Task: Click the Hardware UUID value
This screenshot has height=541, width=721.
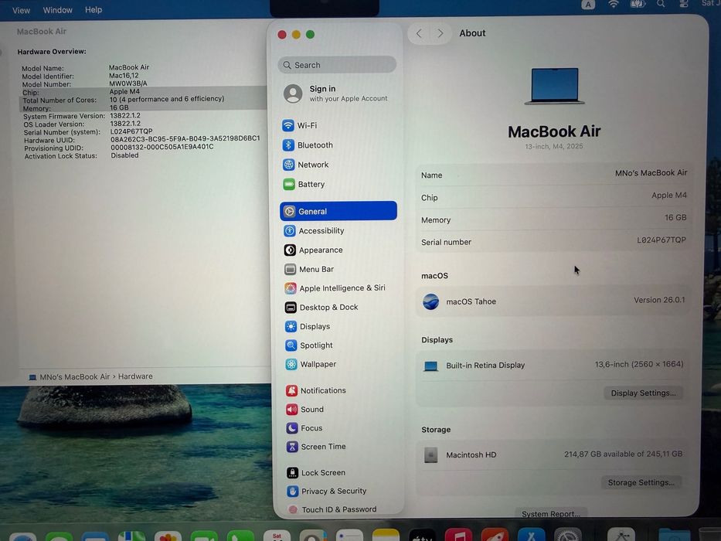Action: tap(185, 138)
